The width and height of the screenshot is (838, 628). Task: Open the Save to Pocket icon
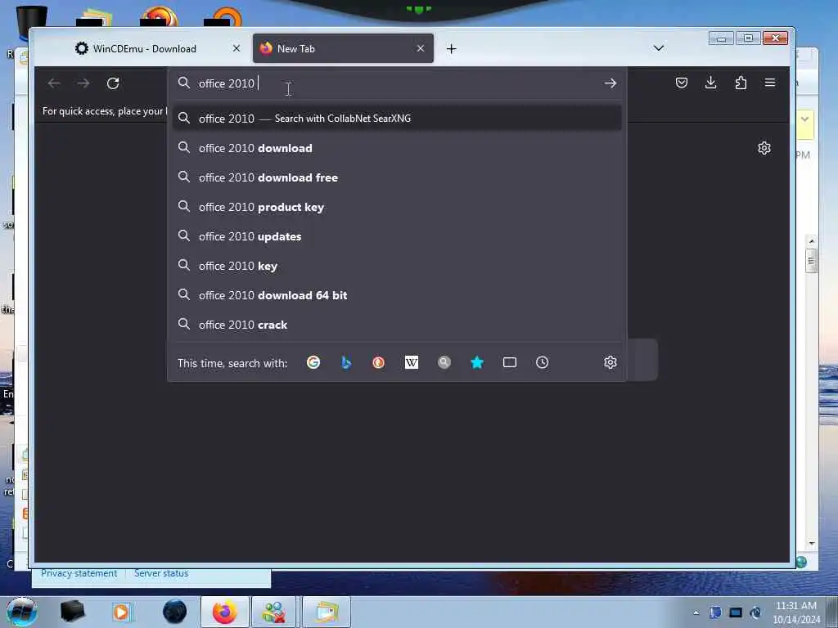tap(682, 83)
